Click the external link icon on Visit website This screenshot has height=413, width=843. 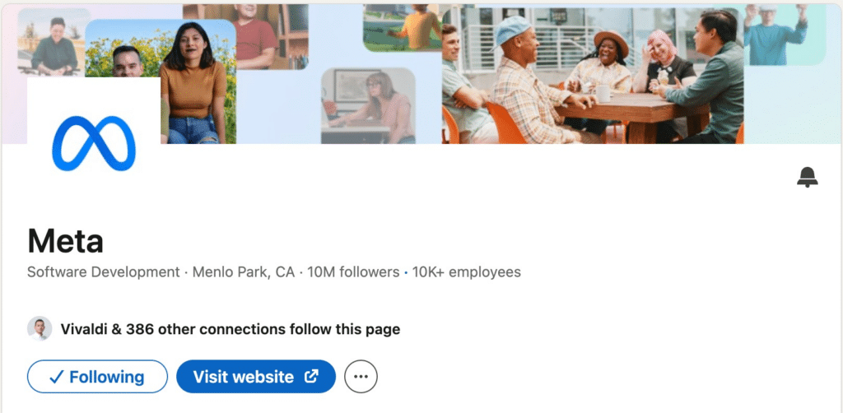point(311,377)
